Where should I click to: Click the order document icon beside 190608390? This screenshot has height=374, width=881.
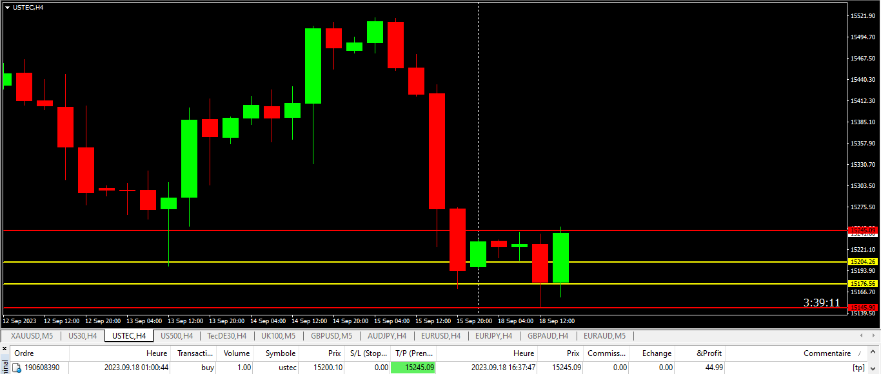tap(17, 368)
